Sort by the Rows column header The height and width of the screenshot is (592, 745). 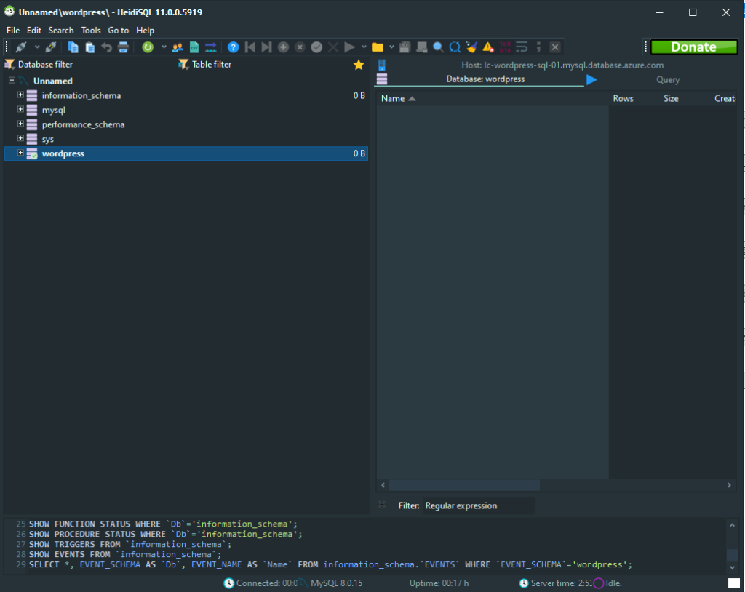tap(623, 98)
